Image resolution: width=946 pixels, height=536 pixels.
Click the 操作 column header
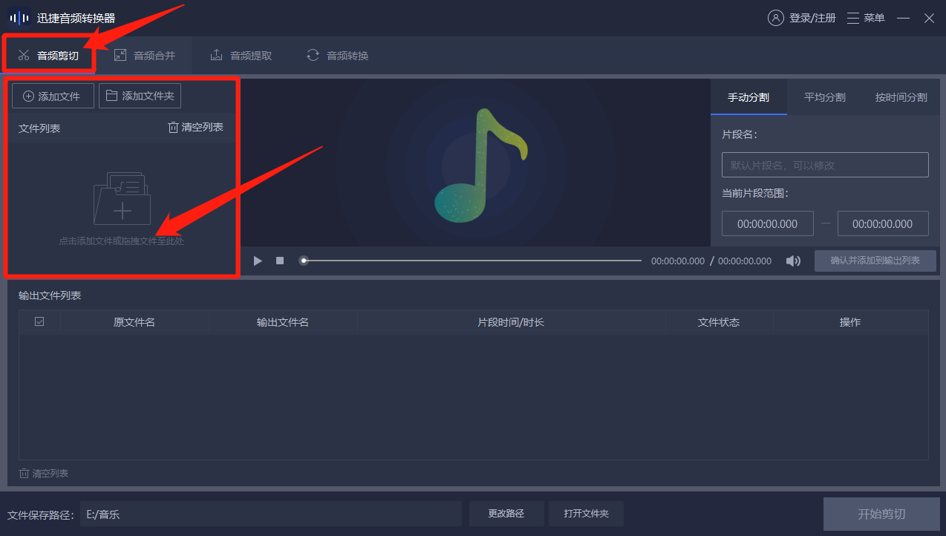(850, 322)
